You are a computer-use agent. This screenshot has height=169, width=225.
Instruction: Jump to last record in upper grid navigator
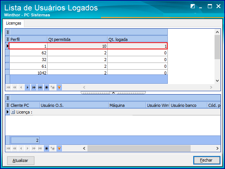pyautogui.click(x=40, y=87)
